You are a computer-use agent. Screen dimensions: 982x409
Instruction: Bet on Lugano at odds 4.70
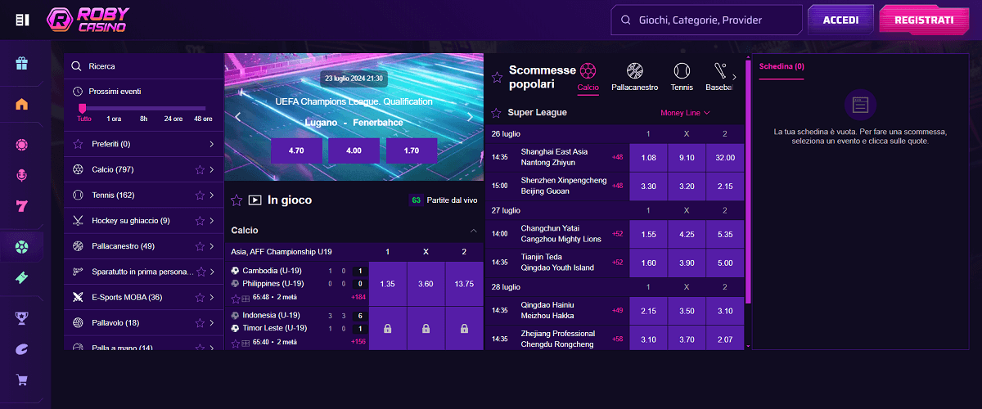(x=296, y=151)
